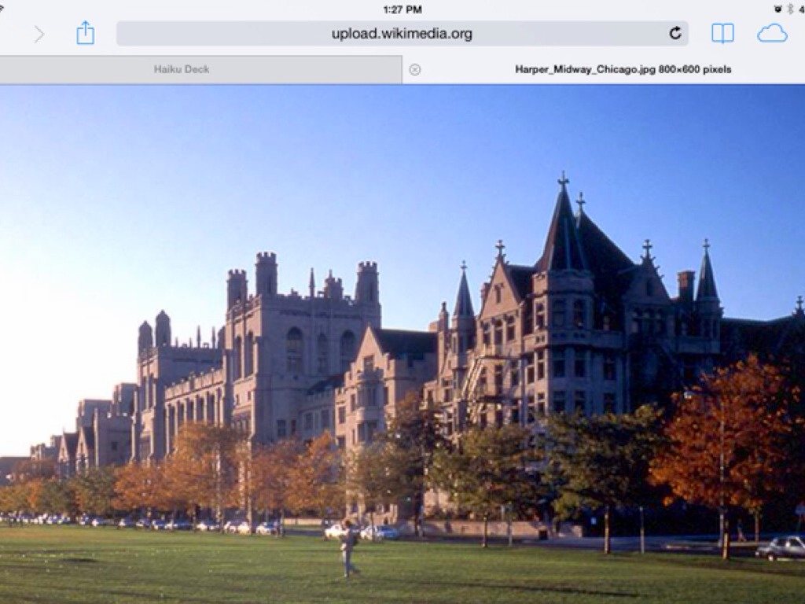Image resolution: width=805 pixels, height=604 pixels.
Task: Select the Harper_Midway_Chicago.jpg tab
Action: click(604, 69)
